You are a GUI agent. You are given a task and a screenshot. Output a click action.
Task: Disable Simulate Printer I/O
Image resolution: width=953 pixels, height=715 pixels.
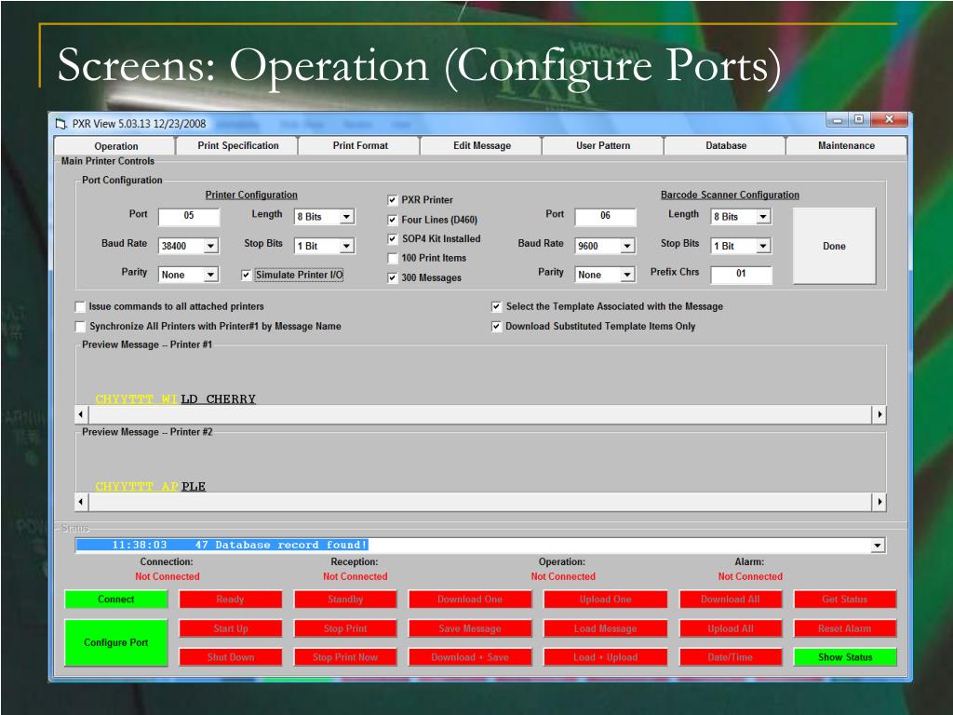point(246,275)
